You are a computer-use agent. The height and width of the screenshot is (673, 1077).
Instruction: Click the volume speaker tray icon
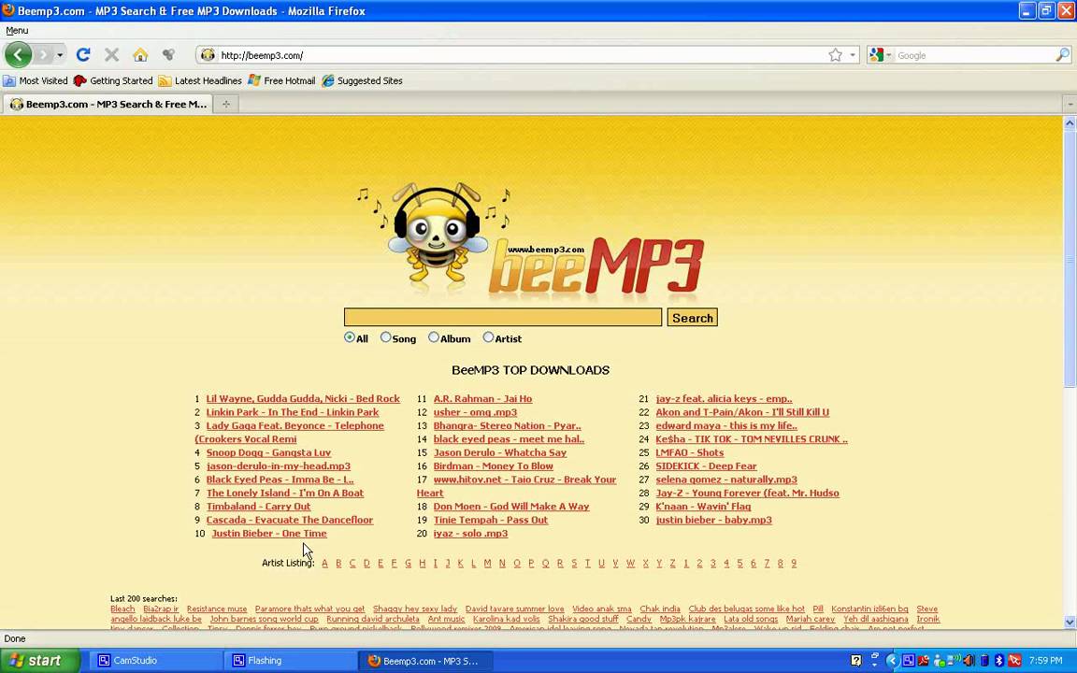point(969,661)
